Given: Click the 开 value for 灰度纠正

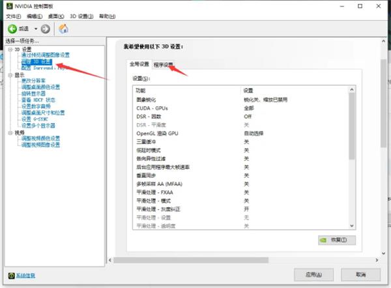Looking at the screenshot, I should pyautogui.click(x=246, y=209).
